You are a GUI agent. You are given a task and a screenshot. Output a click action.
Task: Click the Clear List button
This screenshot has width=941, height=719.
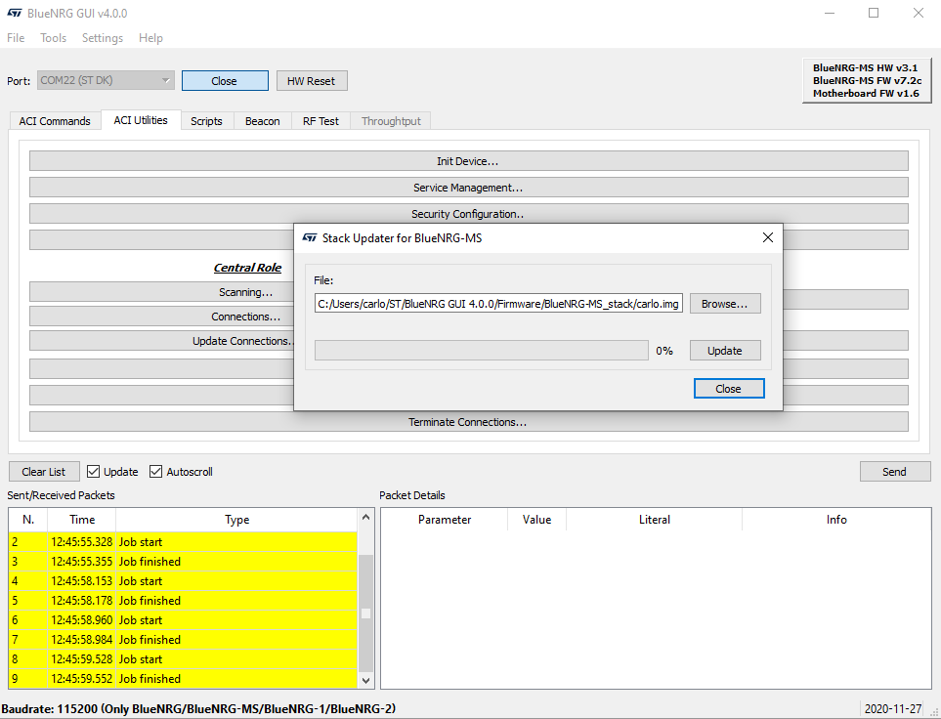(44, 472)
